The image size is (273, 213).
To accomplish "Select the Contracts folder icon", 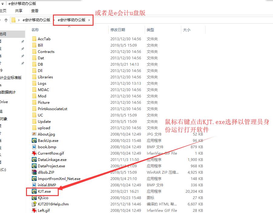I will (x=34, y=51).
